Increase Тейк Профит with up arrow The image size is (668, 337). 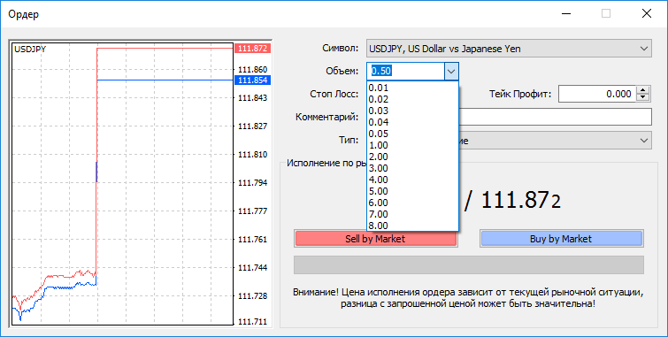(643, 90)
